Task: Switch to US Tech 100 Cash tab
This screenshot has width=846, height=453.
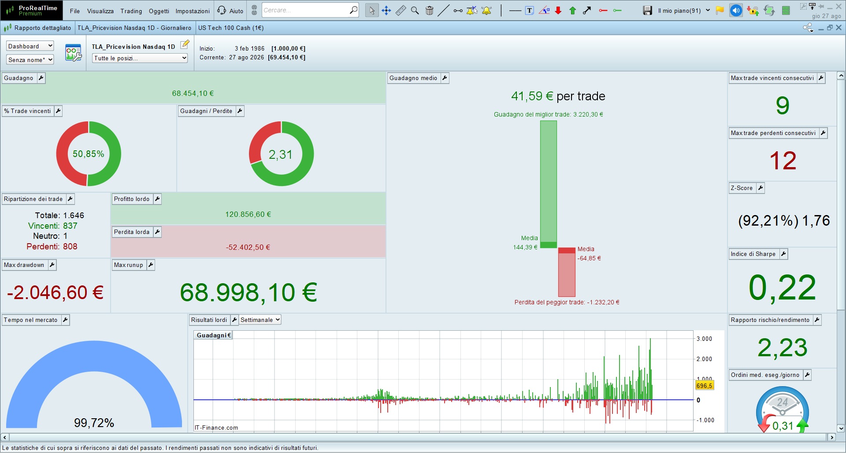Action: (x=231, y=28)
